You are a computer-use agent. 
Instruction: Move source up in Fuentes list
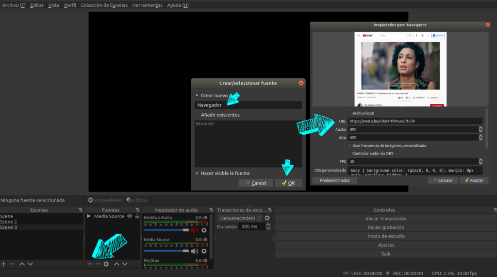(x=116, y=264)
